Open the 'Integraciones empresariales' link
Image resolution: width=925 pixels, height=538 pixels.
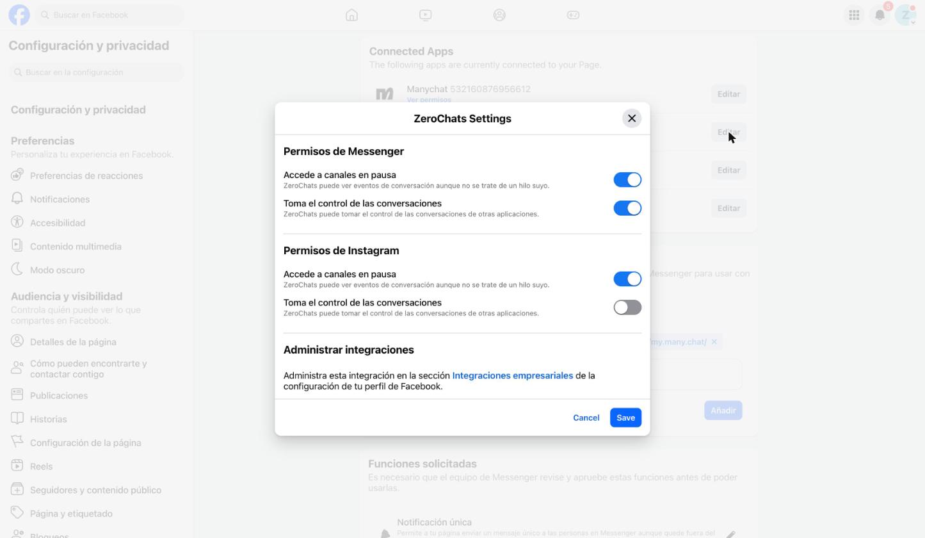[x=512, y=376]
